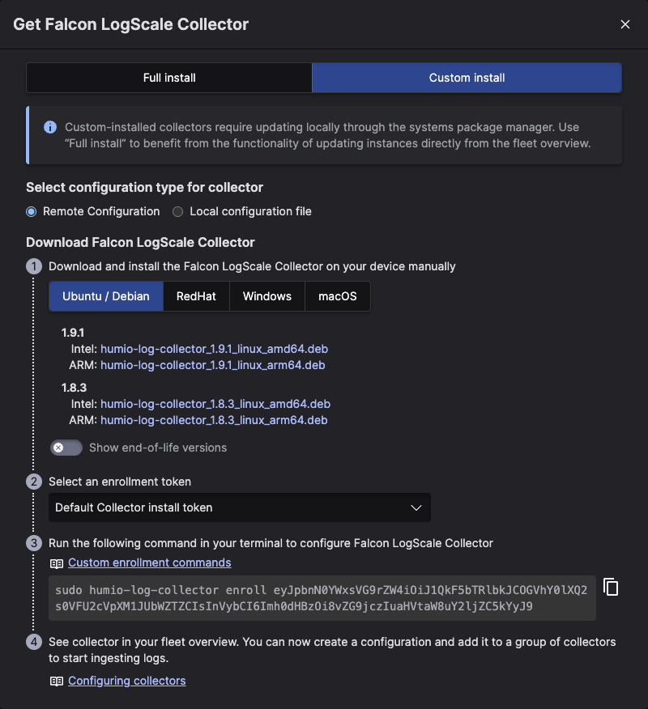Enable Show end-of-life versions
Screen dimensions: 648x709
point(66,448)
